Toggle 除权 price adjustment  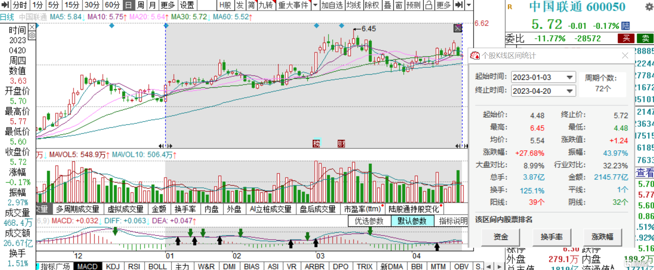(372, 5)
